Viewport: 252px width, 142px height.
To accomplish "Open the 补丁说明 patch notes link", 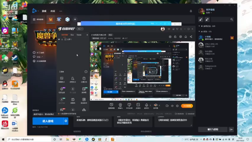I will (38, 53).
